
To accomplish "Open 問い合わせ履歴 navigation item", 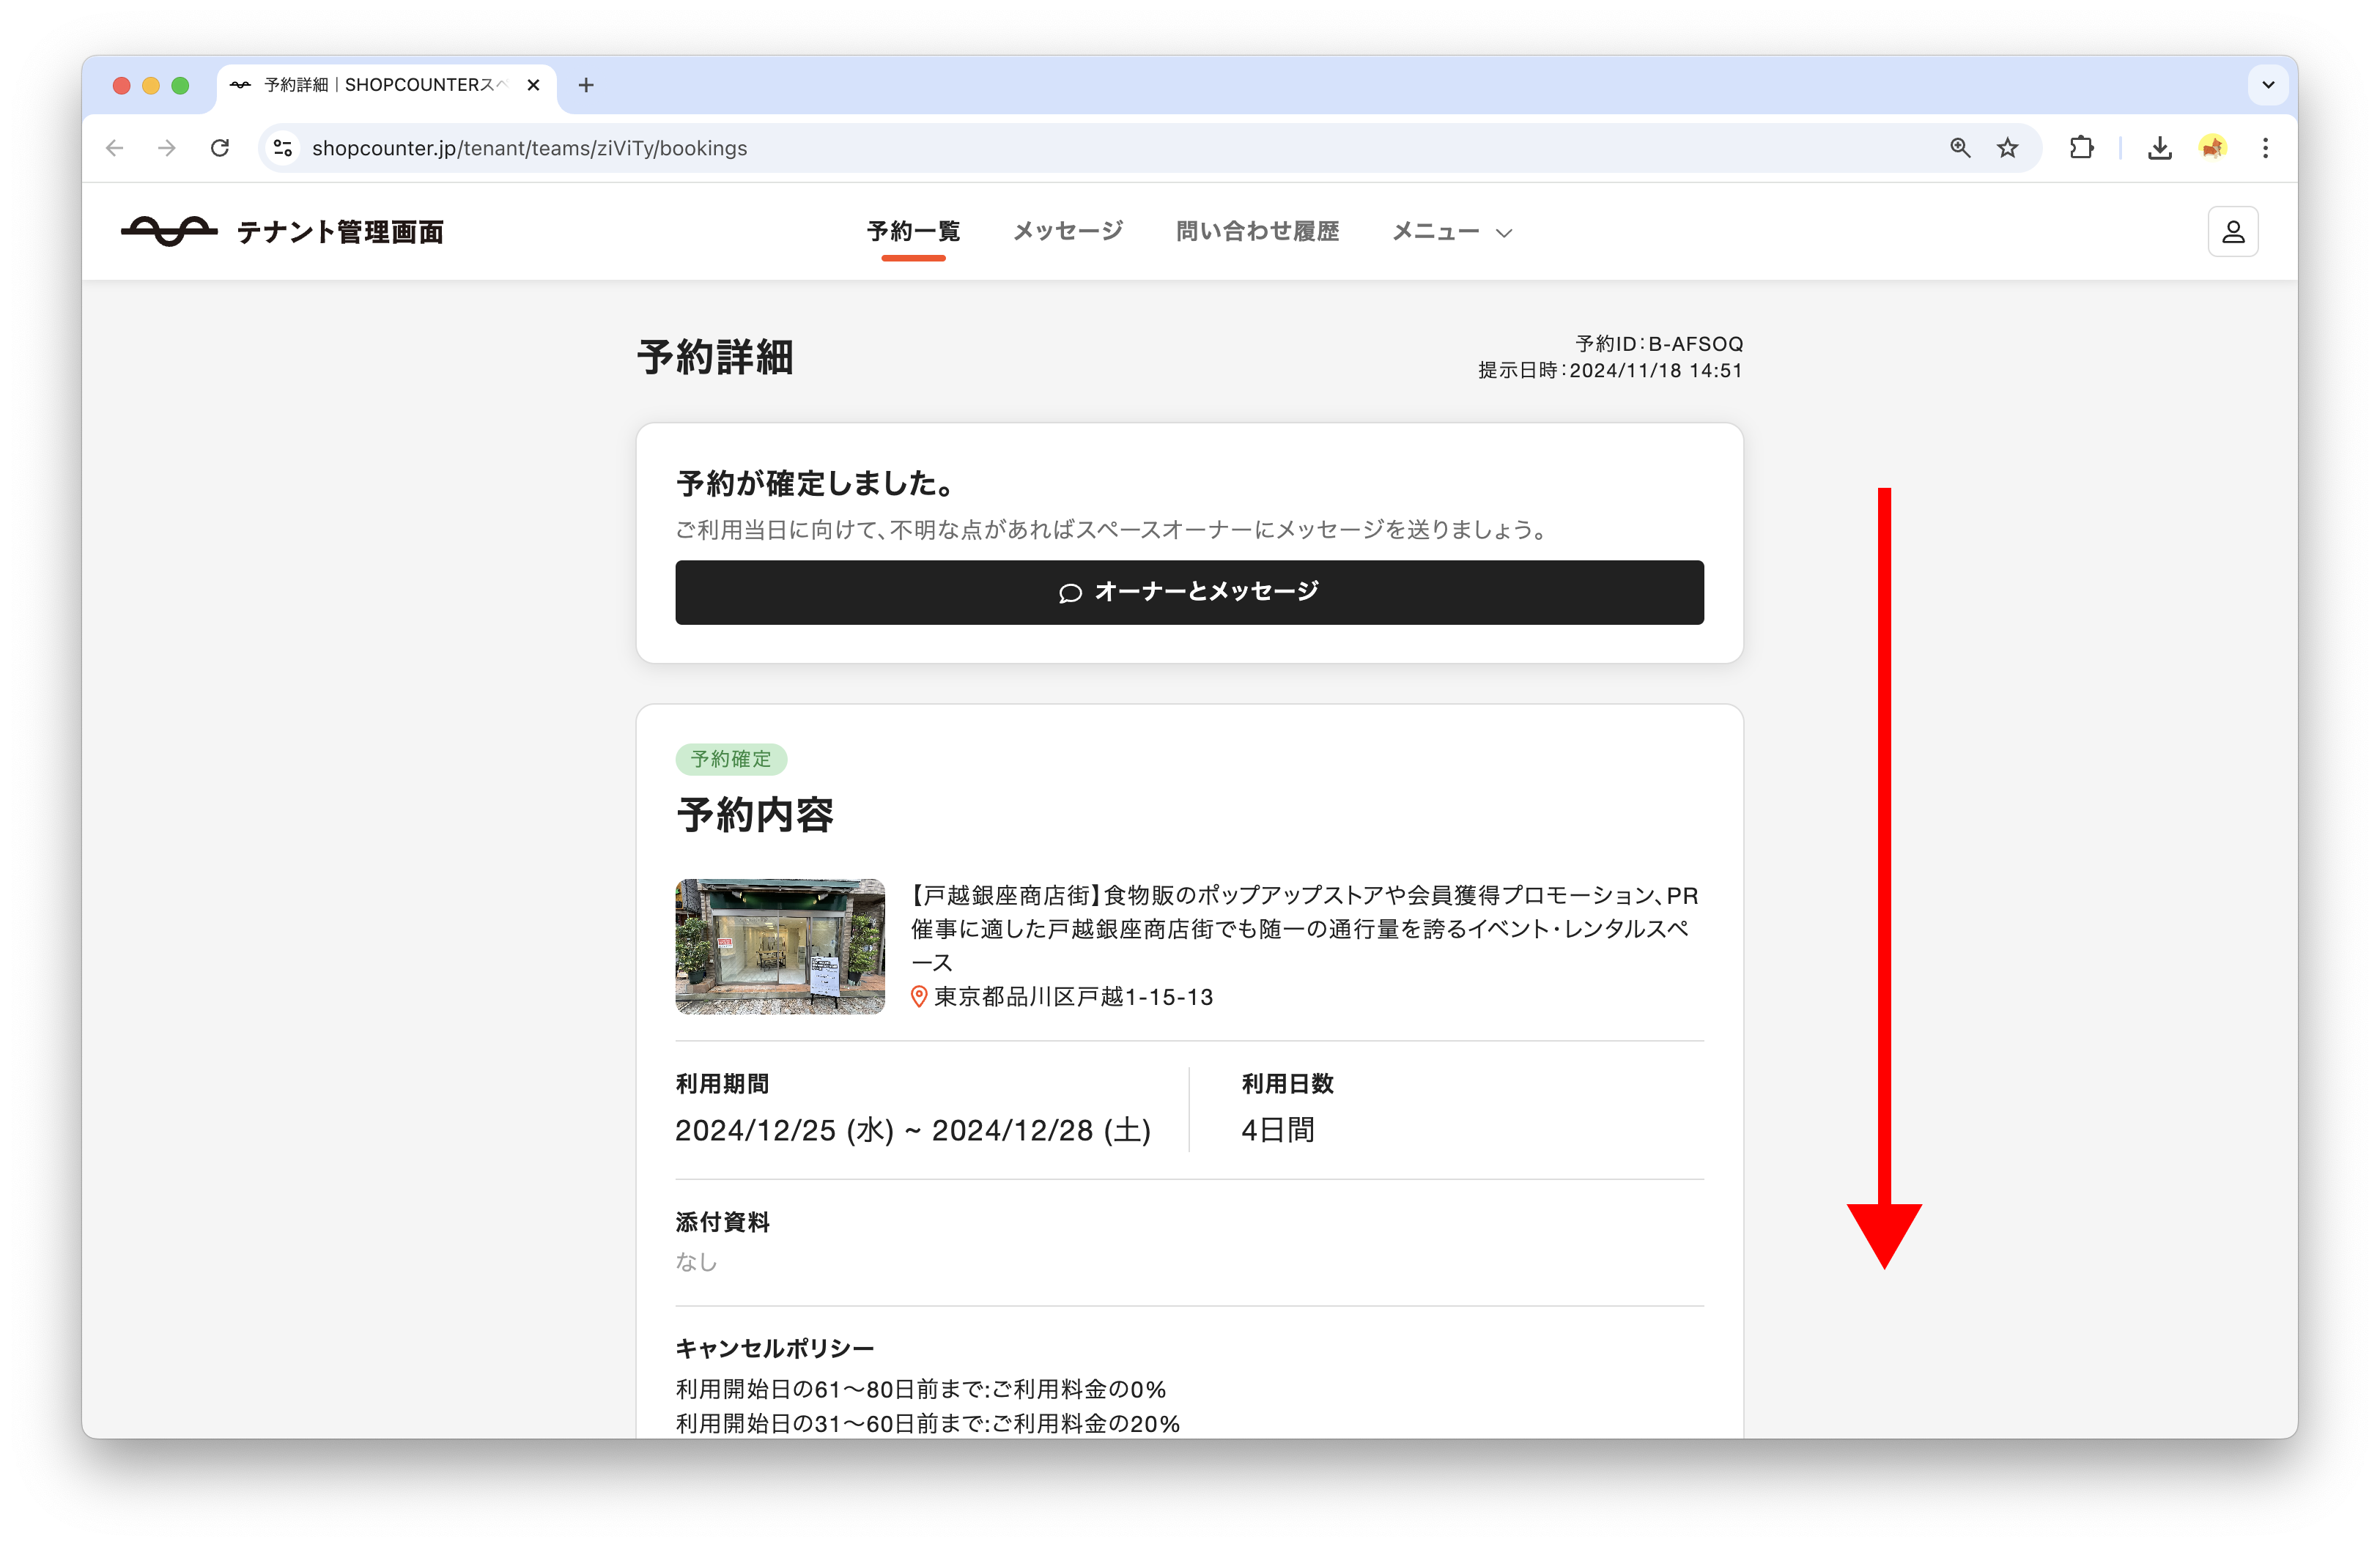I will pos(1257,232).
